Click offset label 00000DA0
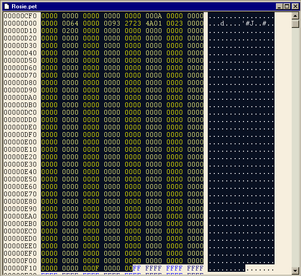301x276 pixels. [20, 97]
